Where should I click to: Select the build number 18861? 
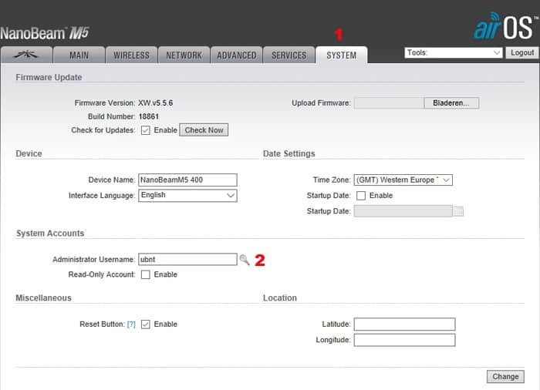[x=149, y=116]
